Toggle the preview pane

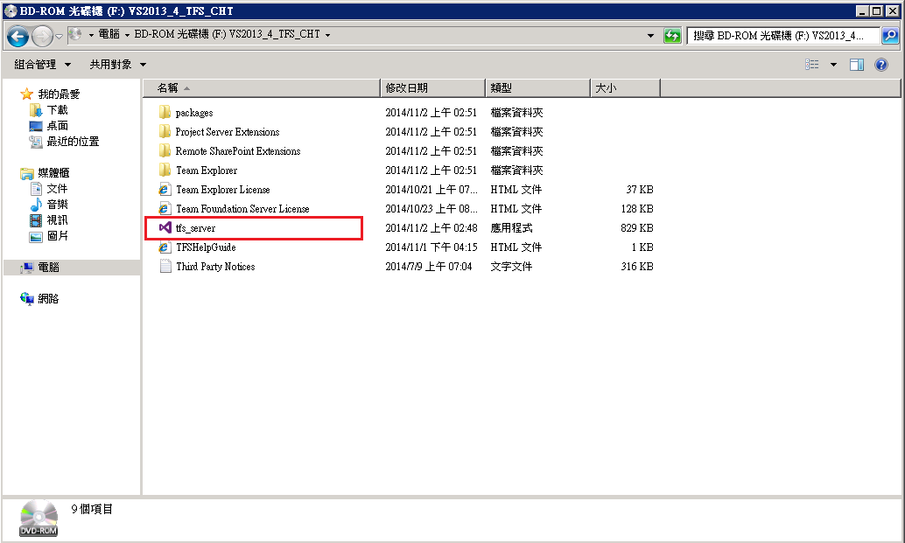point(857,65)
